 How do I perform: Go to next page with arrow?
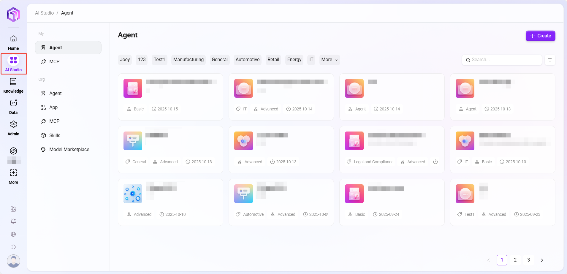[542, 260]
